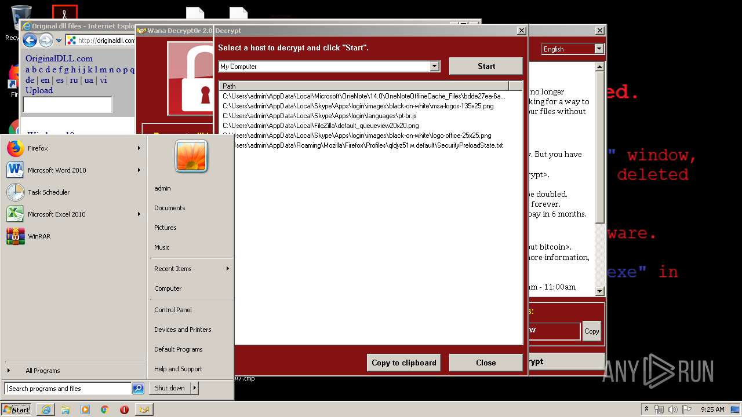The width and height of the screenshot is (742, 417).
Task: Click the user account picture in Start menu
Action: 191,156
